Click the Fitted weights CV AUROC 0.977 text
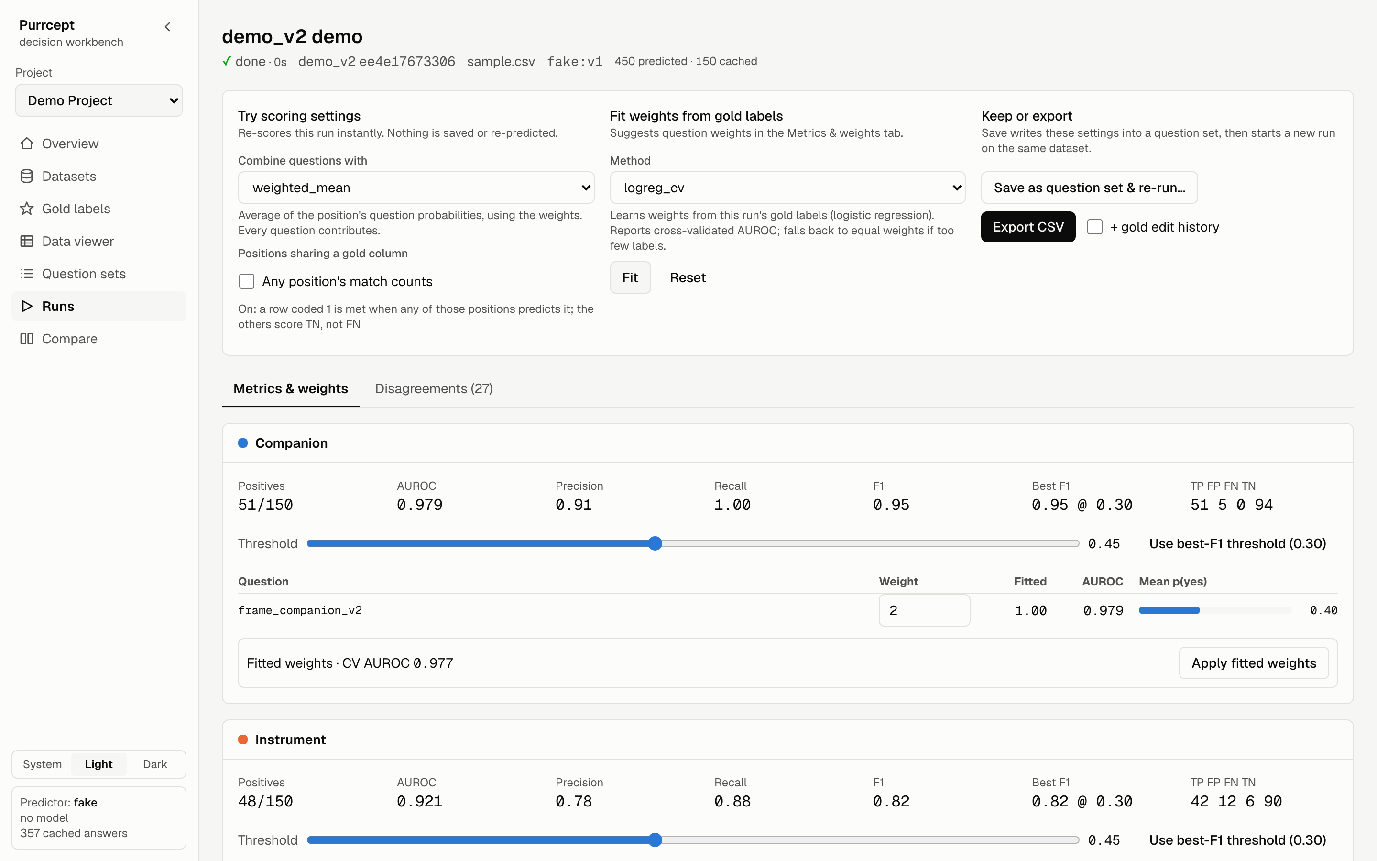 (x=350, y=663)
